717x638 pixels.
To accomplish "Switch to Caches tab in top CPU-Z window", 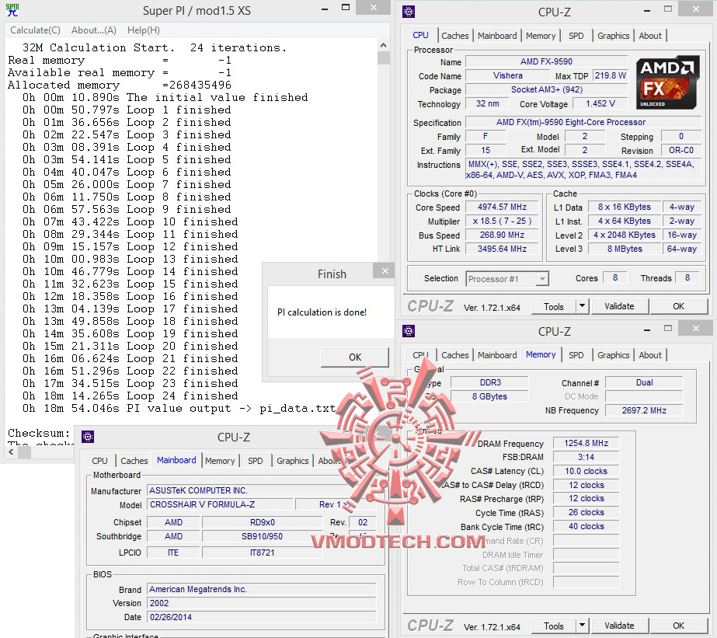I will click(x=455, y=36).
